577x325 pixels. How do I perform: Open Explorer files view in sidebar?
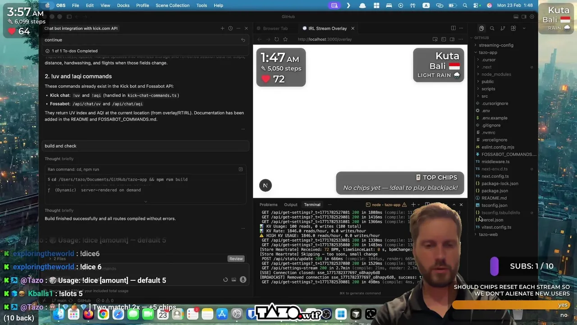click(x=481, y=28)
